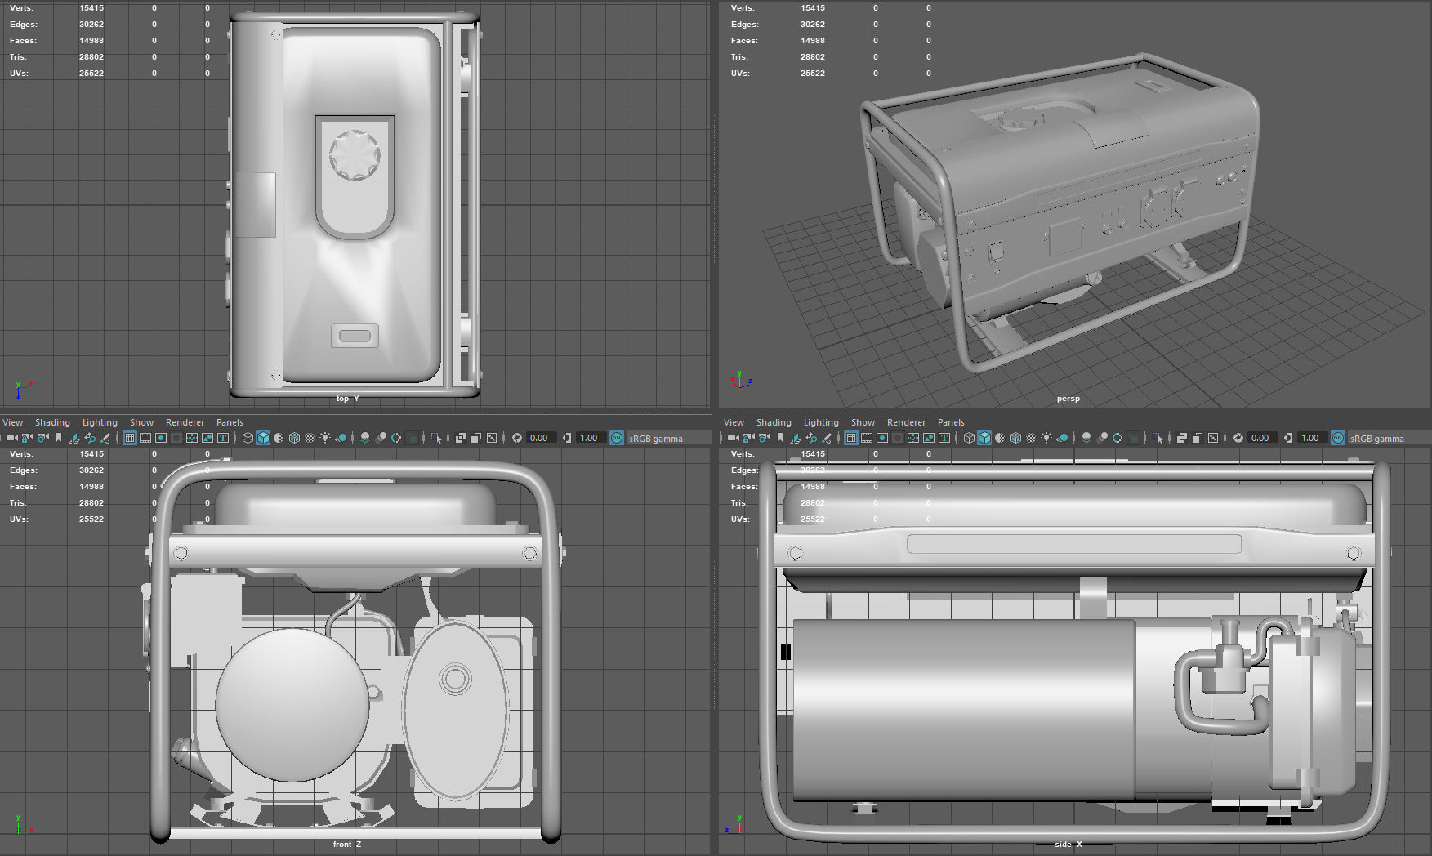Toggle Multisample Anti-aliasing in front -Z panel
Screen dimensions: 1432x856
pos(396,438)
